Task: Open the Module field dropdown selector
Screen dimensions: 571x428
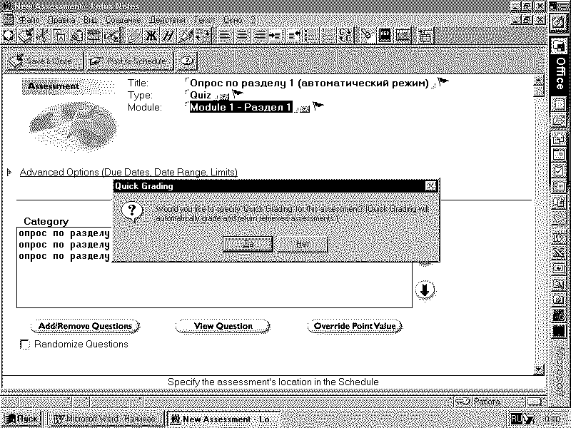Action: click(x=305, y=108)
